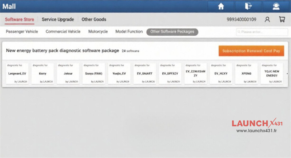Open Kerry diagnostic software card
Image resolution: width=291 pixels, height=158 pixels.
(x=43, y=74)
